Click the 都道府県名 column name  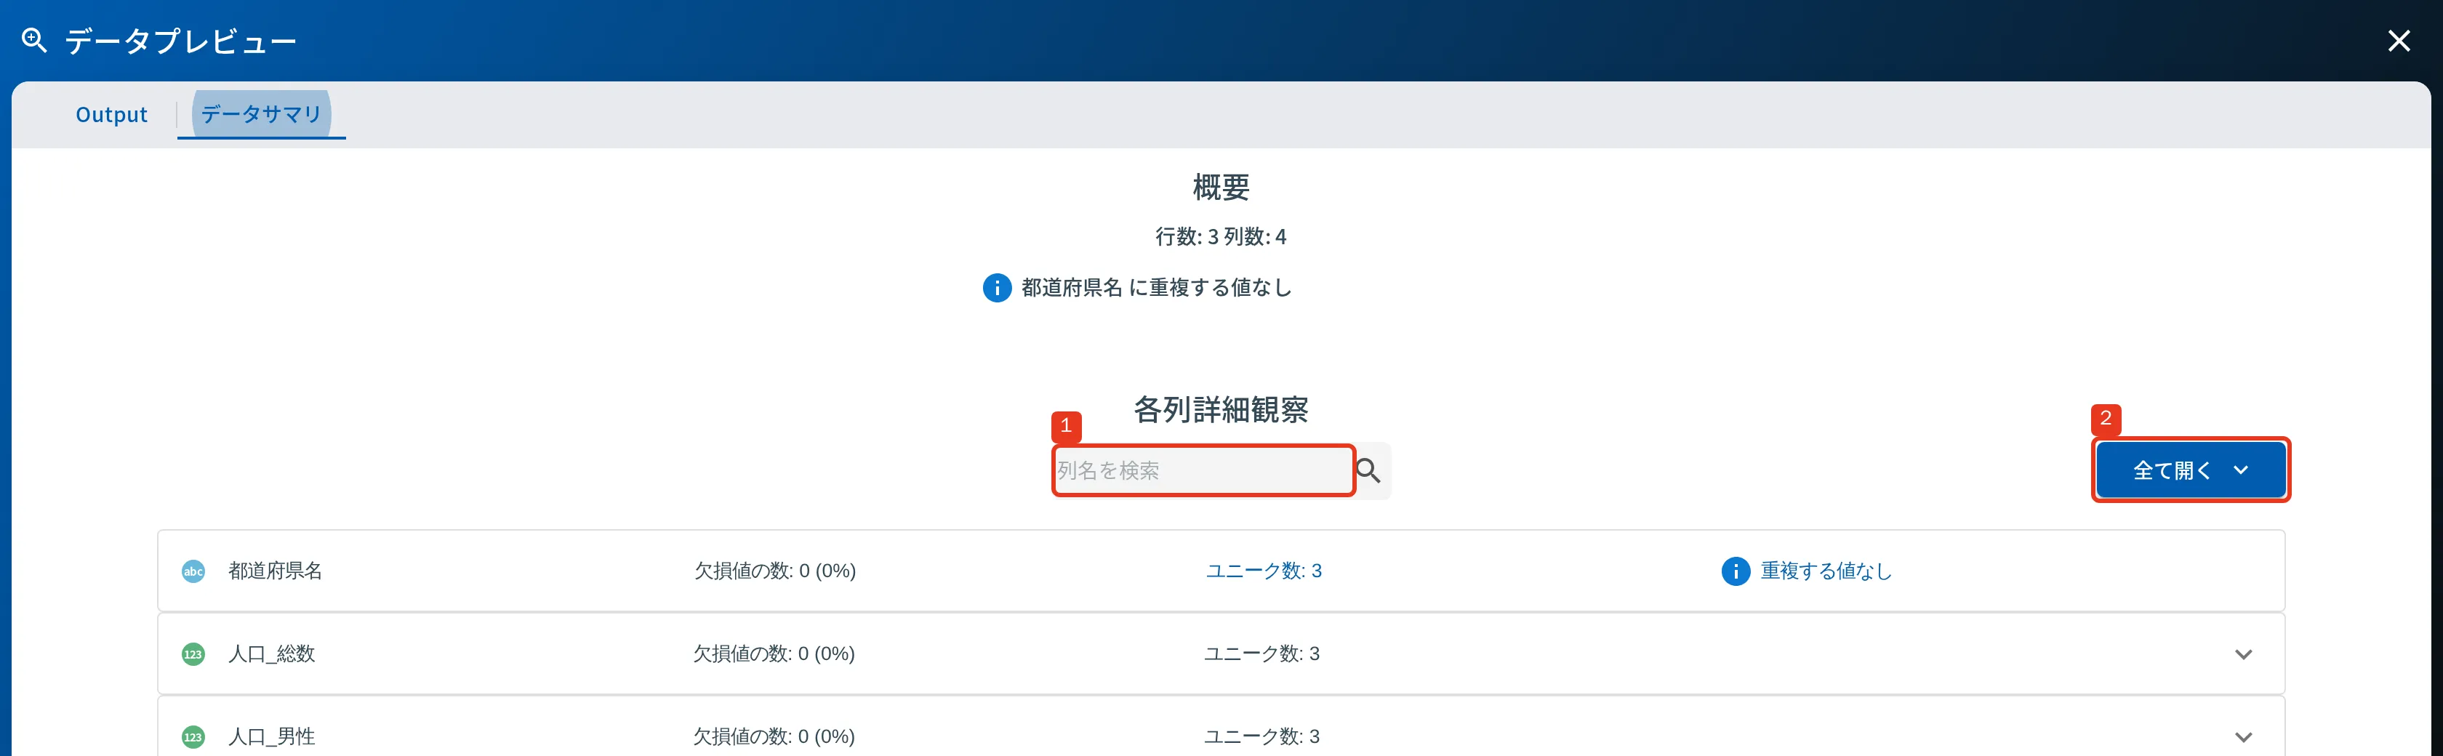tap(275, 571)
